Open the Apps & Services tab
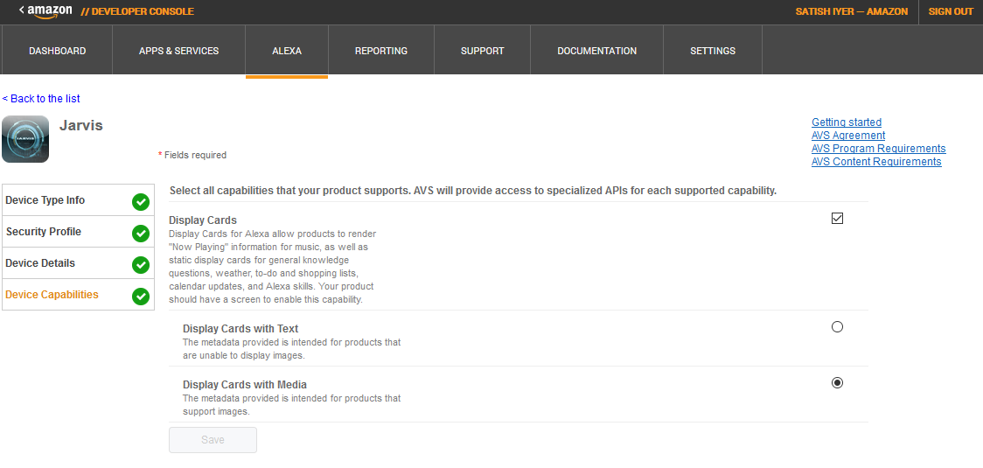The height and width of the screenshot is (468, 983). tap(178, 51)
